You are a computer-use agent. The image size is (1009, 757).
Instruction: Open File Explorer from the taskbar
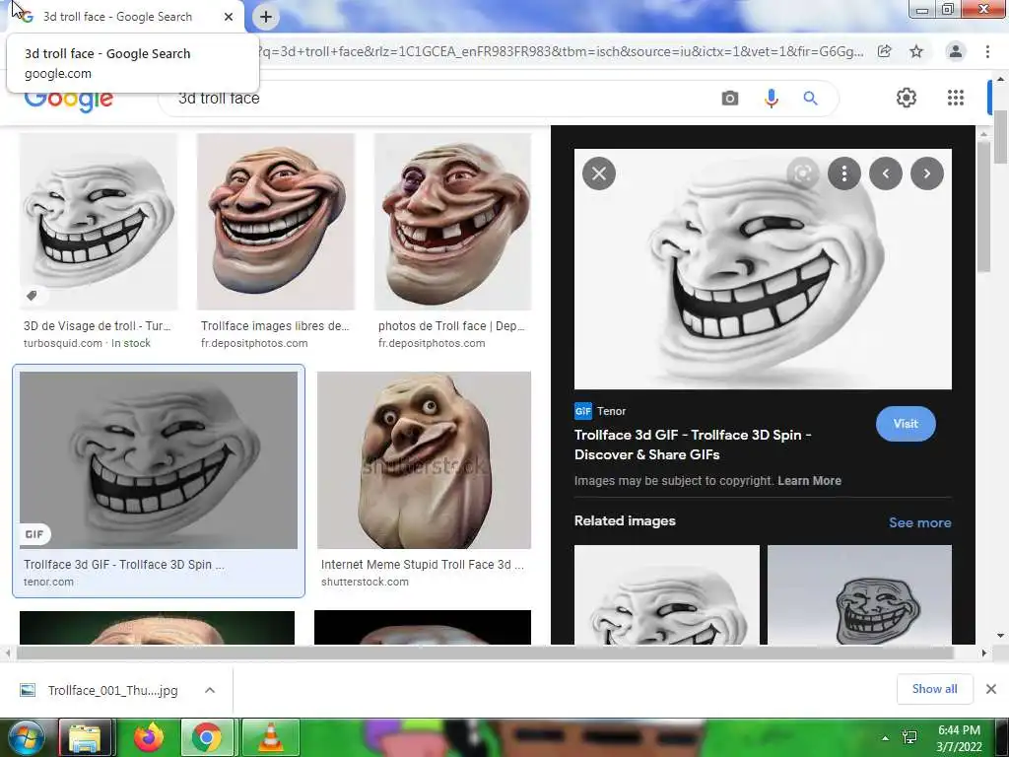coord(86,737)
